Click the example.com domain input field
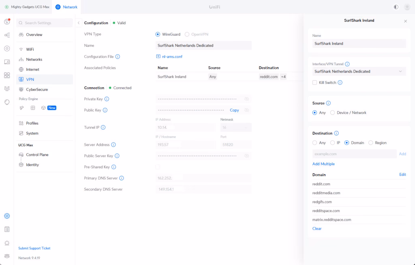The width and height of the screenshot is (415, 265). [354, 154]
